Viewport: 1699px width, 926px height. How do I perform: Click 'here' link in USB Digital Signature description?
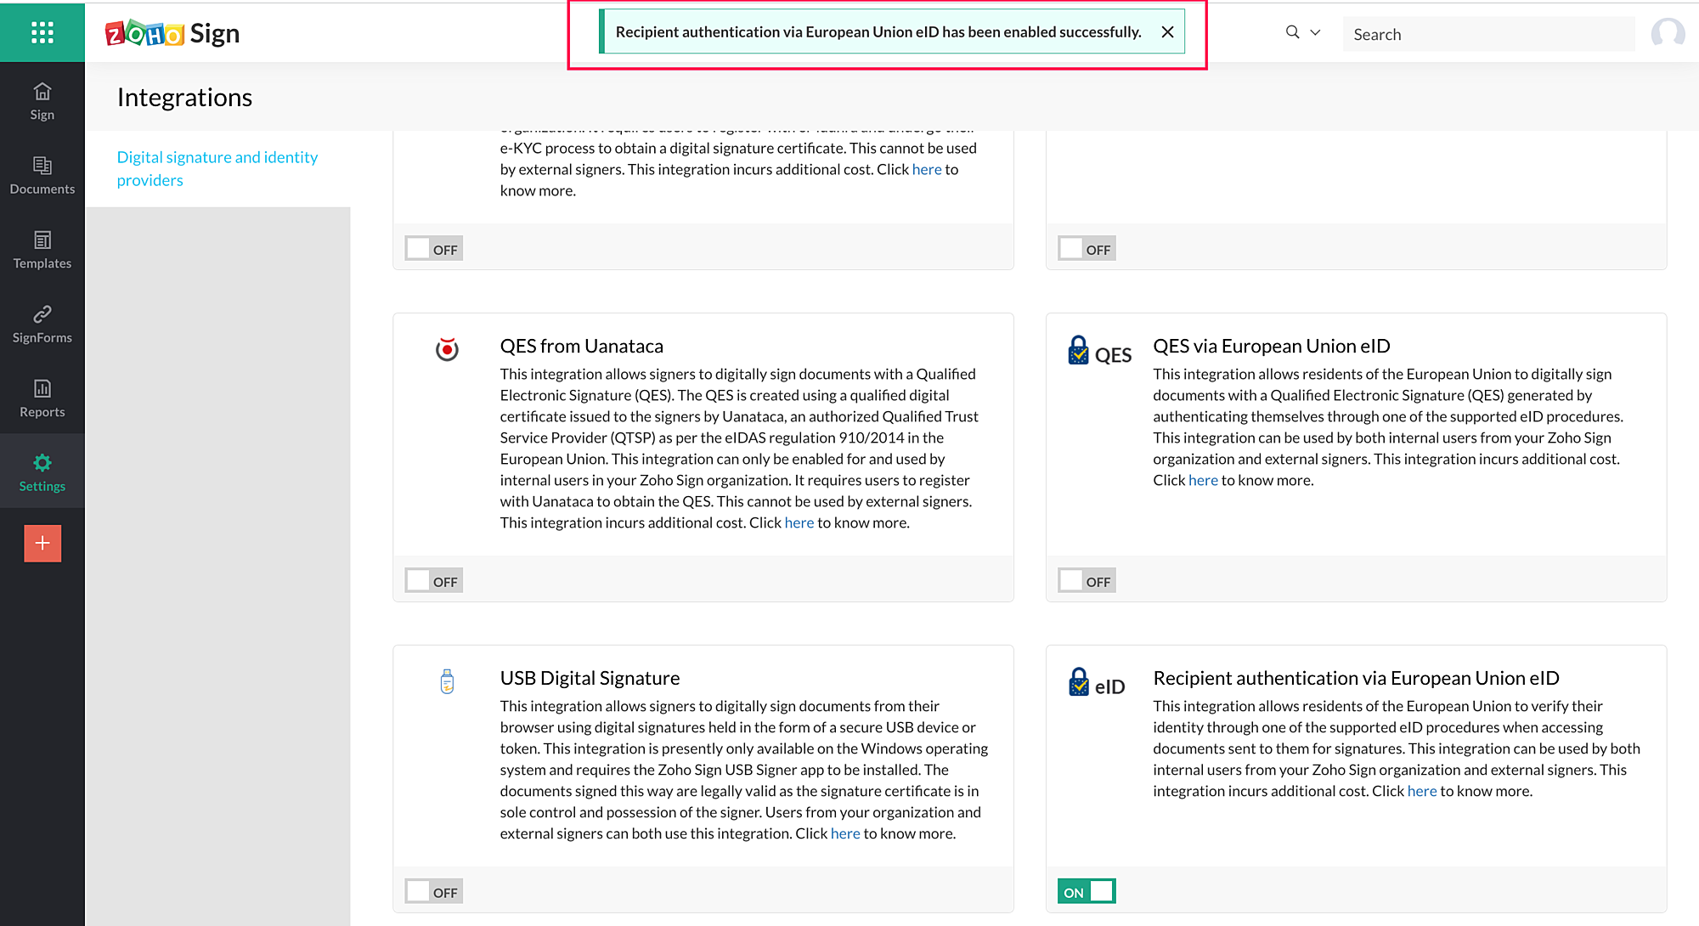844,833
